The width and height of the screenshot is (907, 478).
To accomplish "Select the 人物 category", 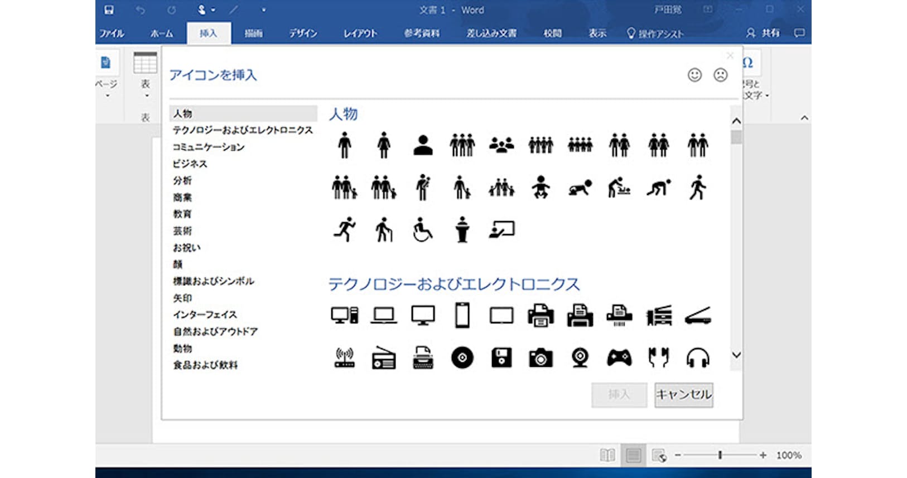I will 243,113.
